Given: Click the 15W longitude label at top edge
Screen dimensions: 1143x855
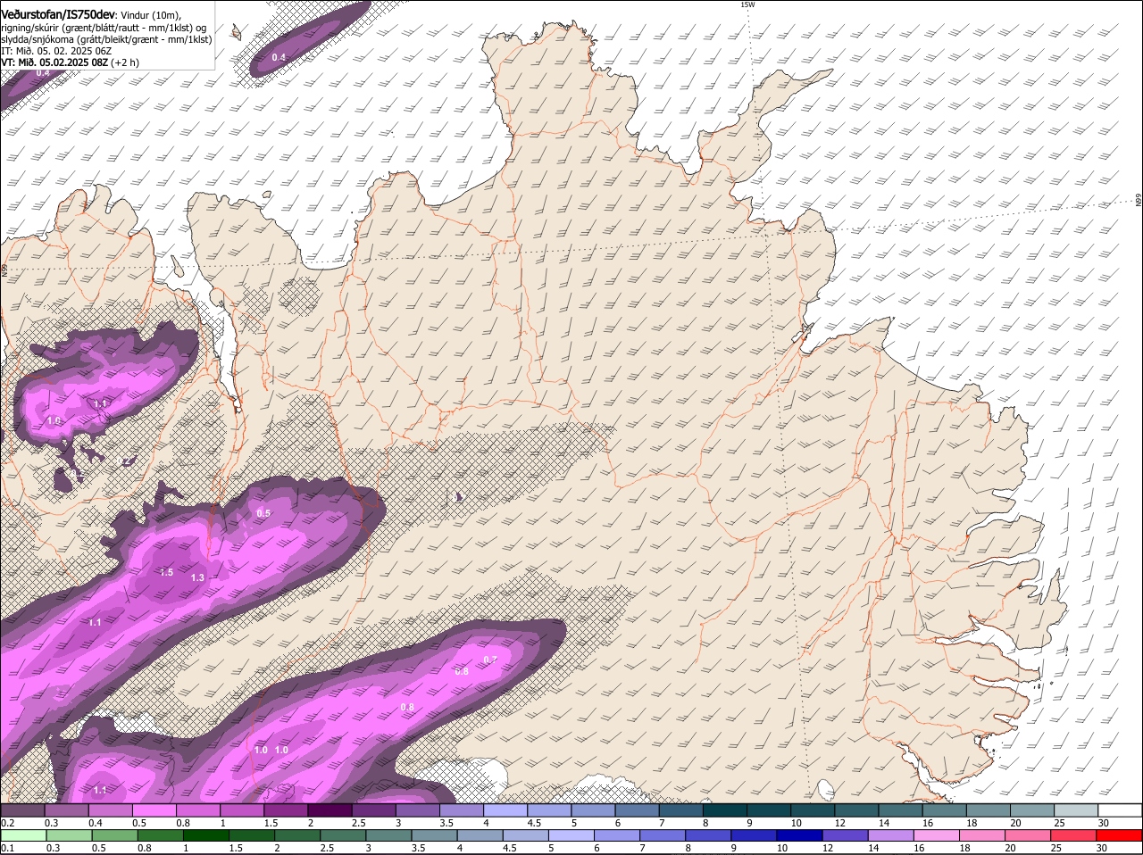Looking at the screenshot, I should tap(747, 4).
